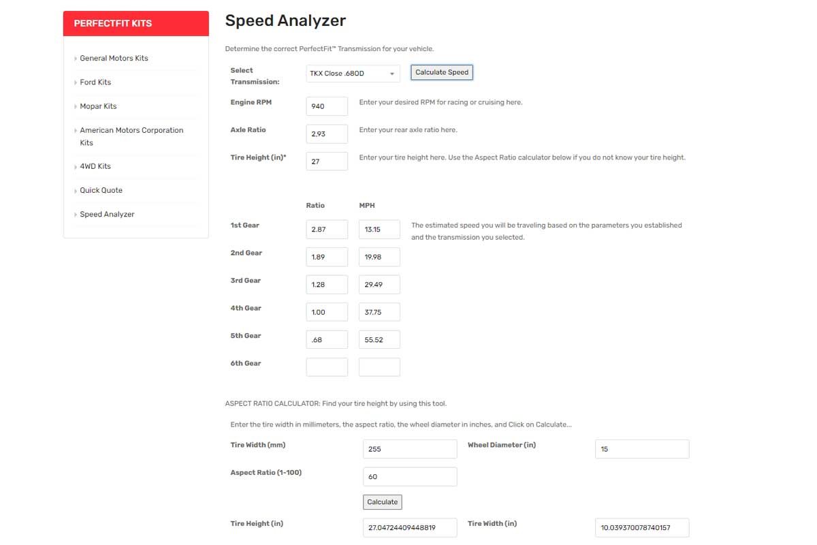Click the Engine RPM input field
Screen dimensions: 817x545
[327, 106]
